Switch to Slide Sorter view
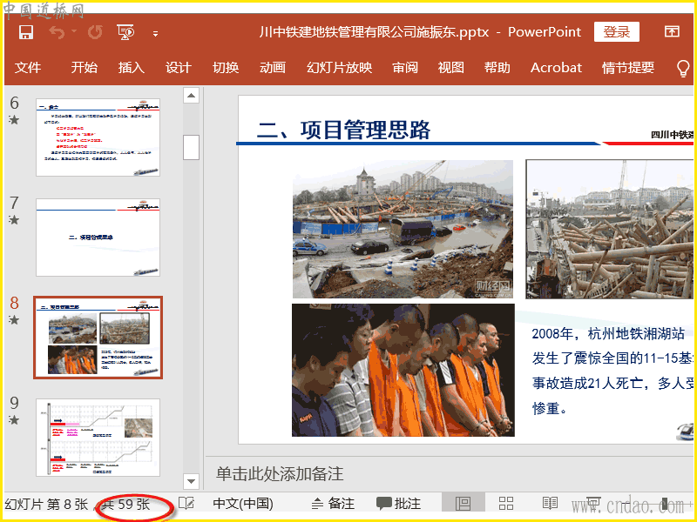Viewport: 697px width, 522px height. click(x=506, y=504)
